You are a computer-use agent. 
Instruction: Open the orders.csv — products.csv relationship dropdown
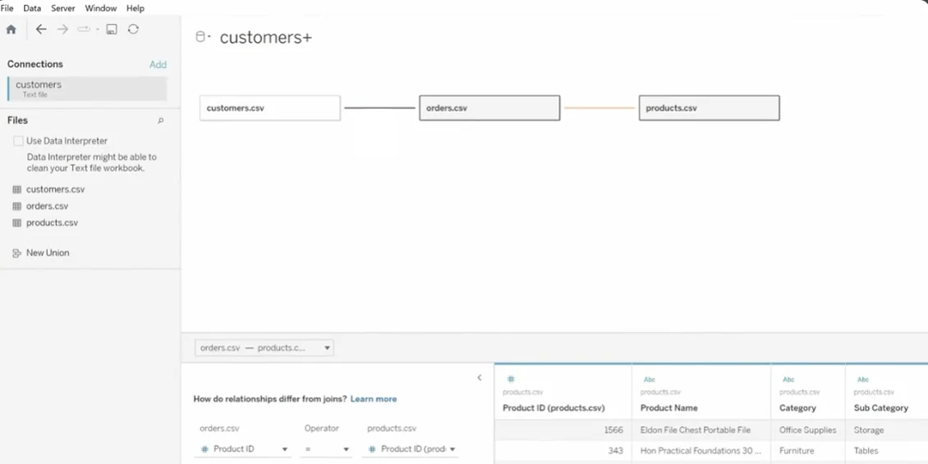(264, 348)
